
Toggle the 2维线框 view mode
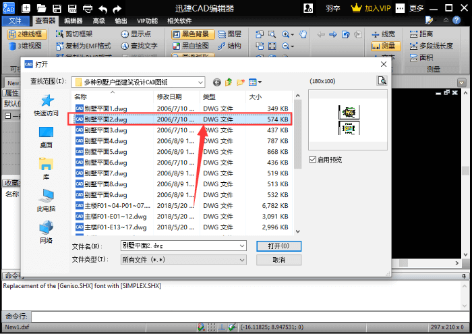27,34
